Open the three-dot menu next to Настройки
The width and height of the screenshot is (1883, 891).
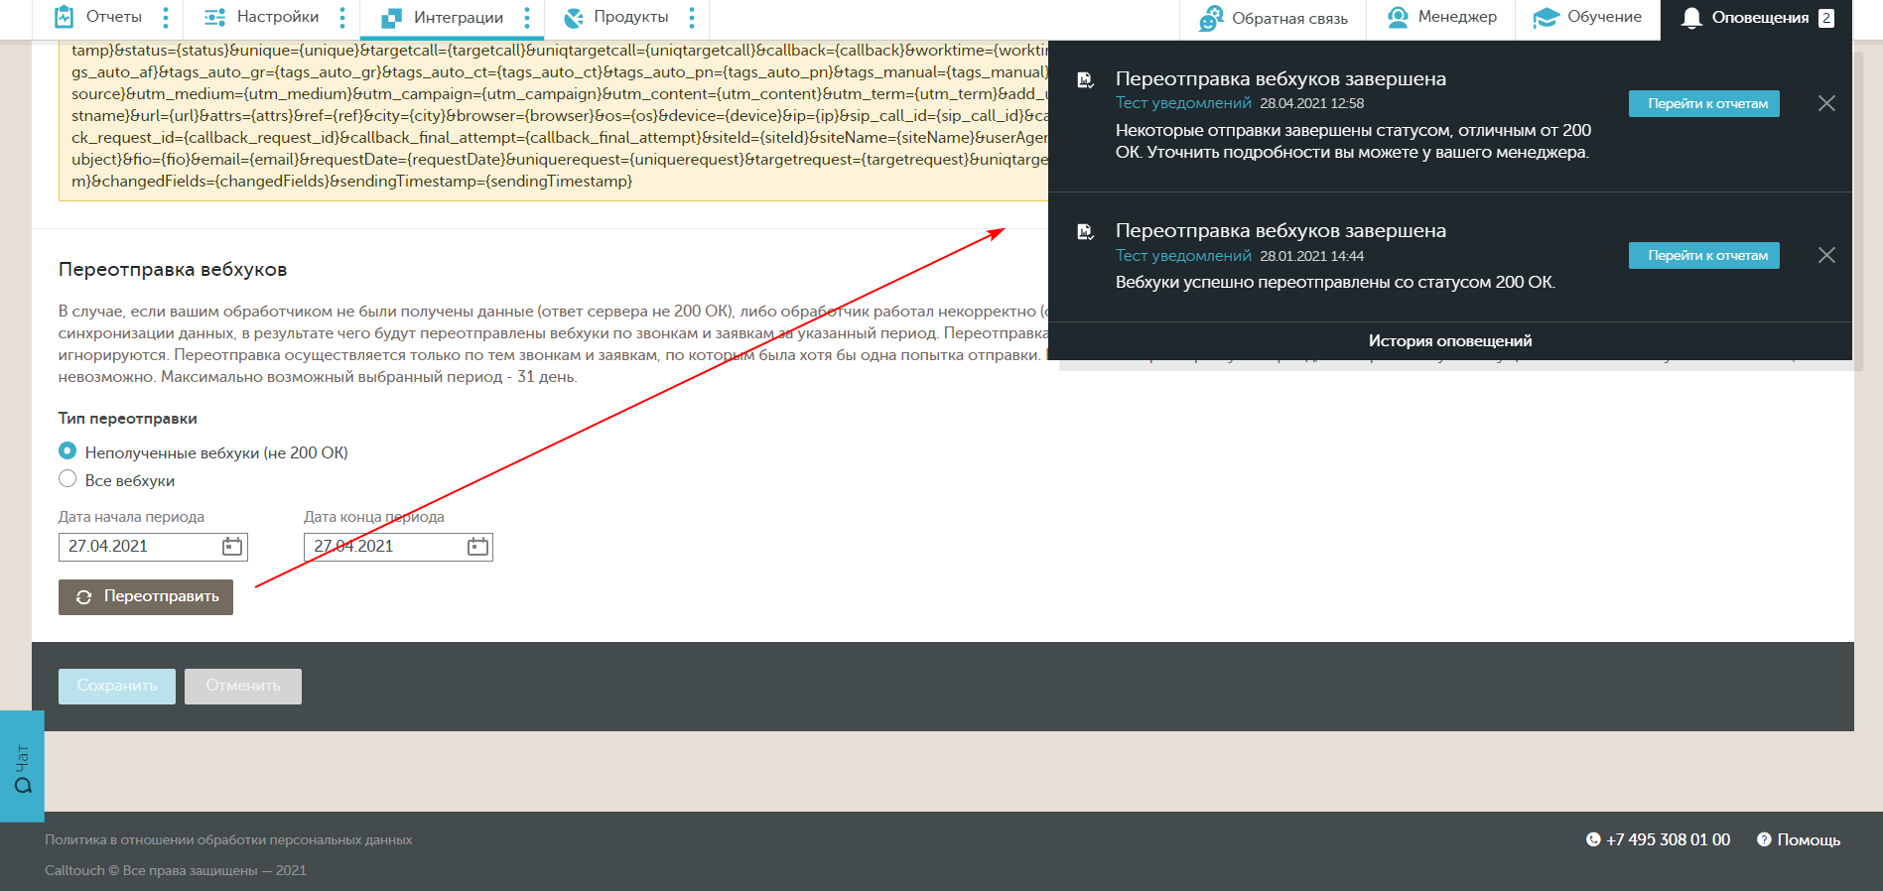pyautogui.click(x=342, y=17)
